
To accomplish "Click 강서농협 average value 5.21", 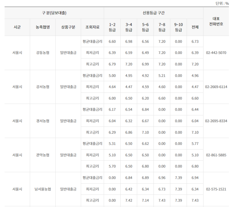I will [162, 75].
